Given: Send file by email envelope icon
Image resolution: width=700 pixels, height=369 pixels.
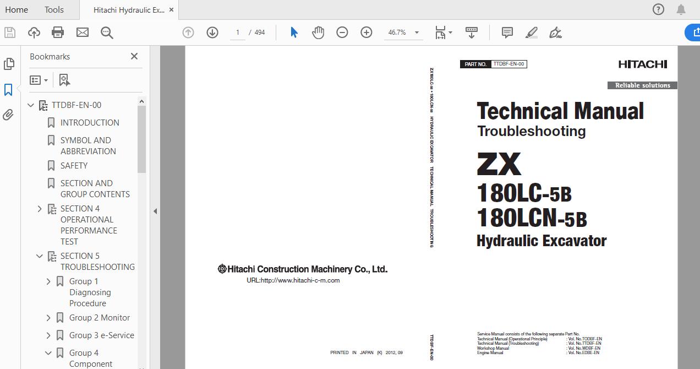Looking at the screenshot, I should pos(83,32).
